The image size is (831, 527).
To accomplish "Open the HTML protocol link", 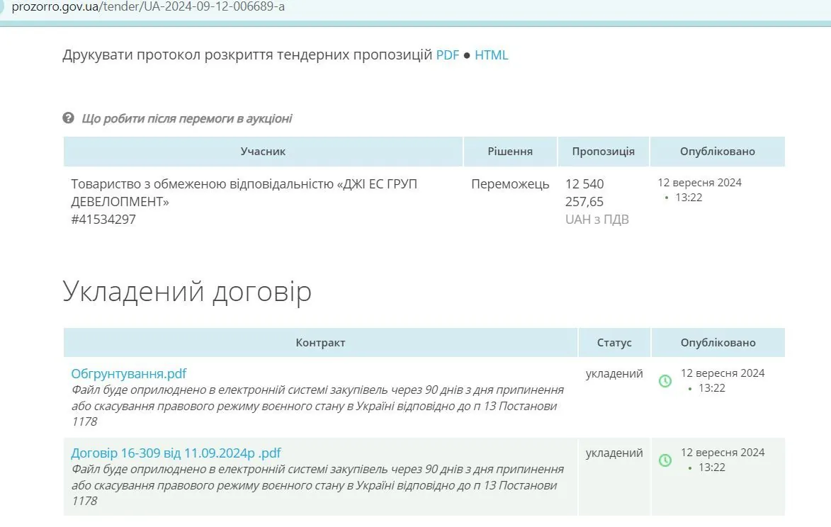I will (491, 55).
